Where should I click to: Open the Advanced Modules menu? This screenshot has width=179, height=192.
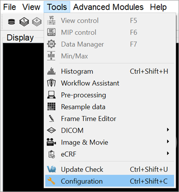[108, 7]
